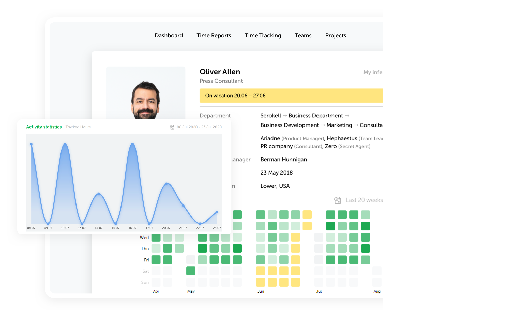Image resolution: width=515 pixels, height=316 pixels.
Task: Click chart data point at 20.07
Action: pos(166,184)
